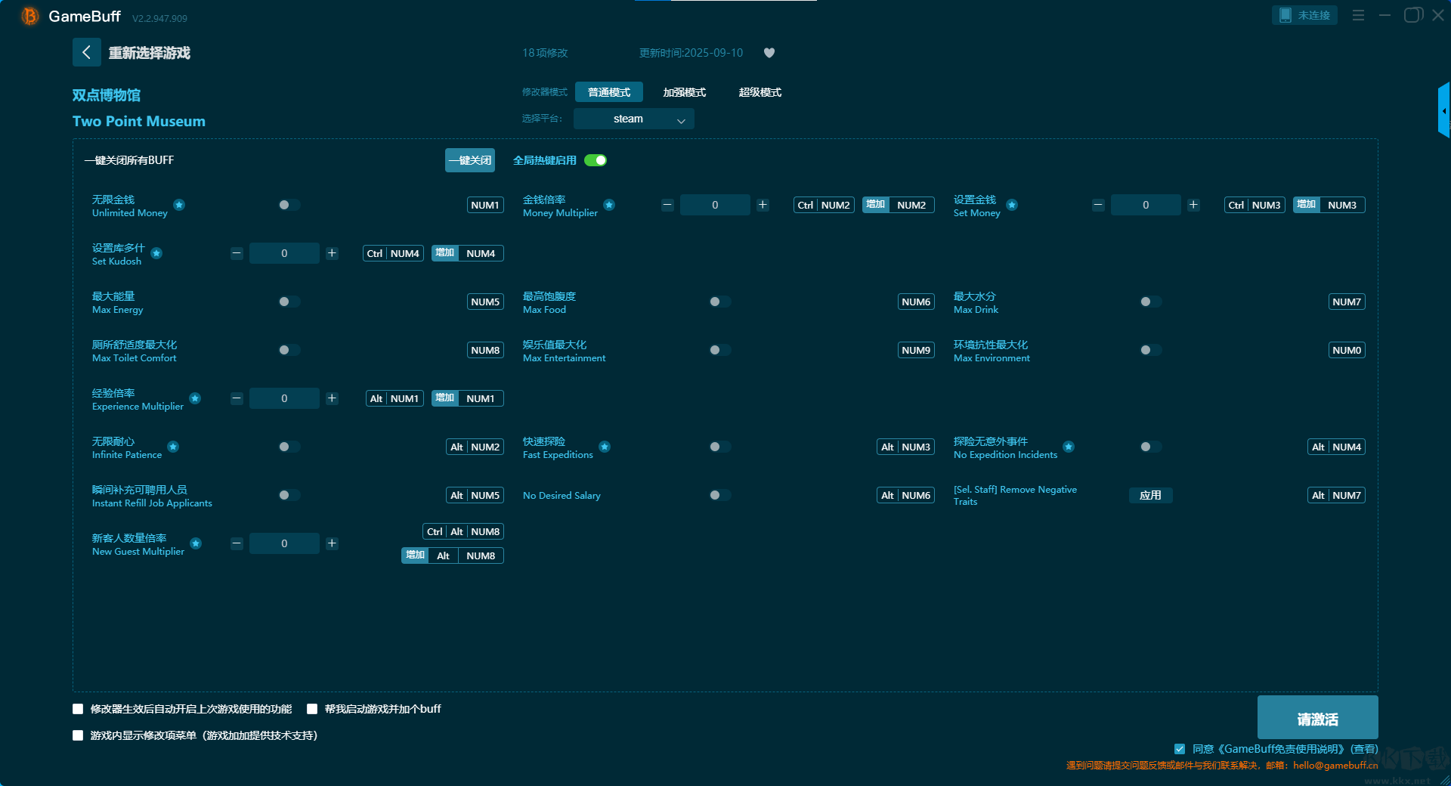
Task: Switch on Max Food
Action: (719, 302)
